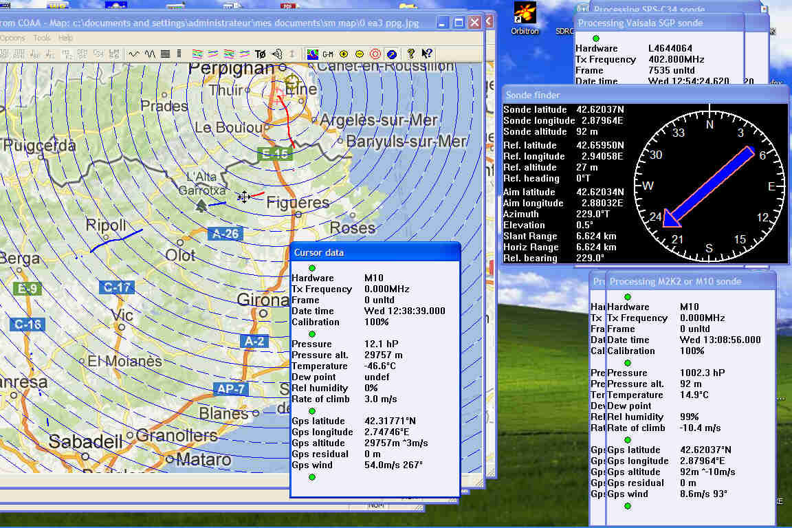Click the second multicolored lines toolbar icon
Screen dimensions: 792x528
213,54
